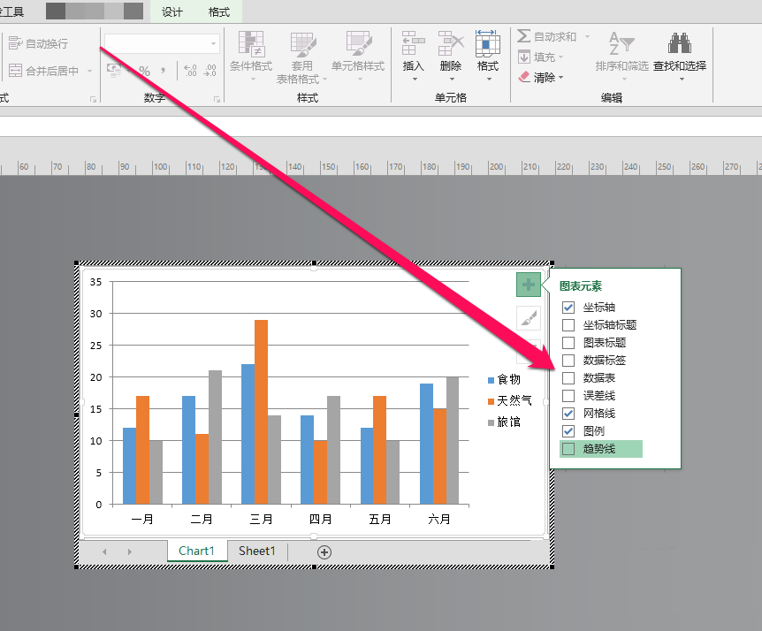Expand the 删除 dropdown arrow
The image size is (762, 631).
[452, 79]
